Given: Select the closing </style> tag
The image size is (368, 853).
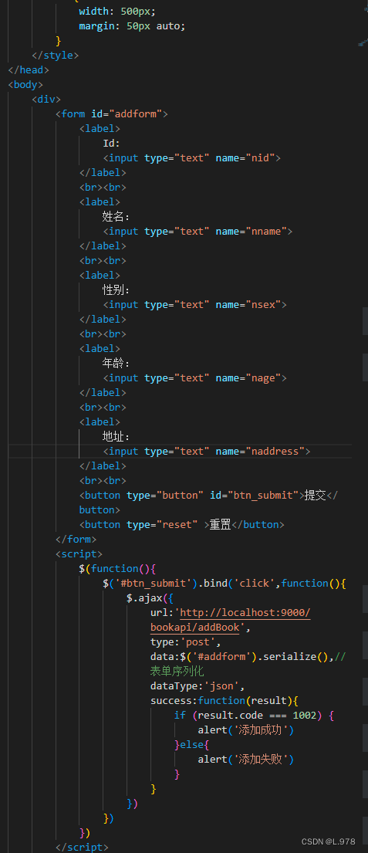Looking at the screenshot, I should [56, 55].
